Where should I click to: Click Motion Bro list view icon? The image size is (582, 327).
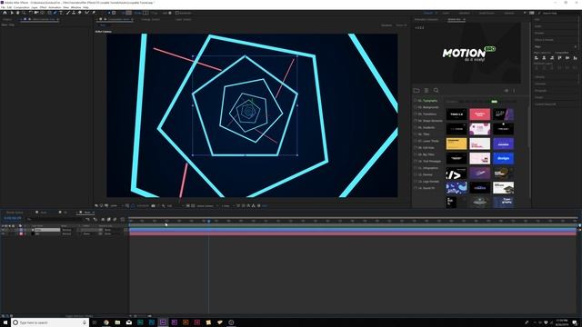point(426,91)
